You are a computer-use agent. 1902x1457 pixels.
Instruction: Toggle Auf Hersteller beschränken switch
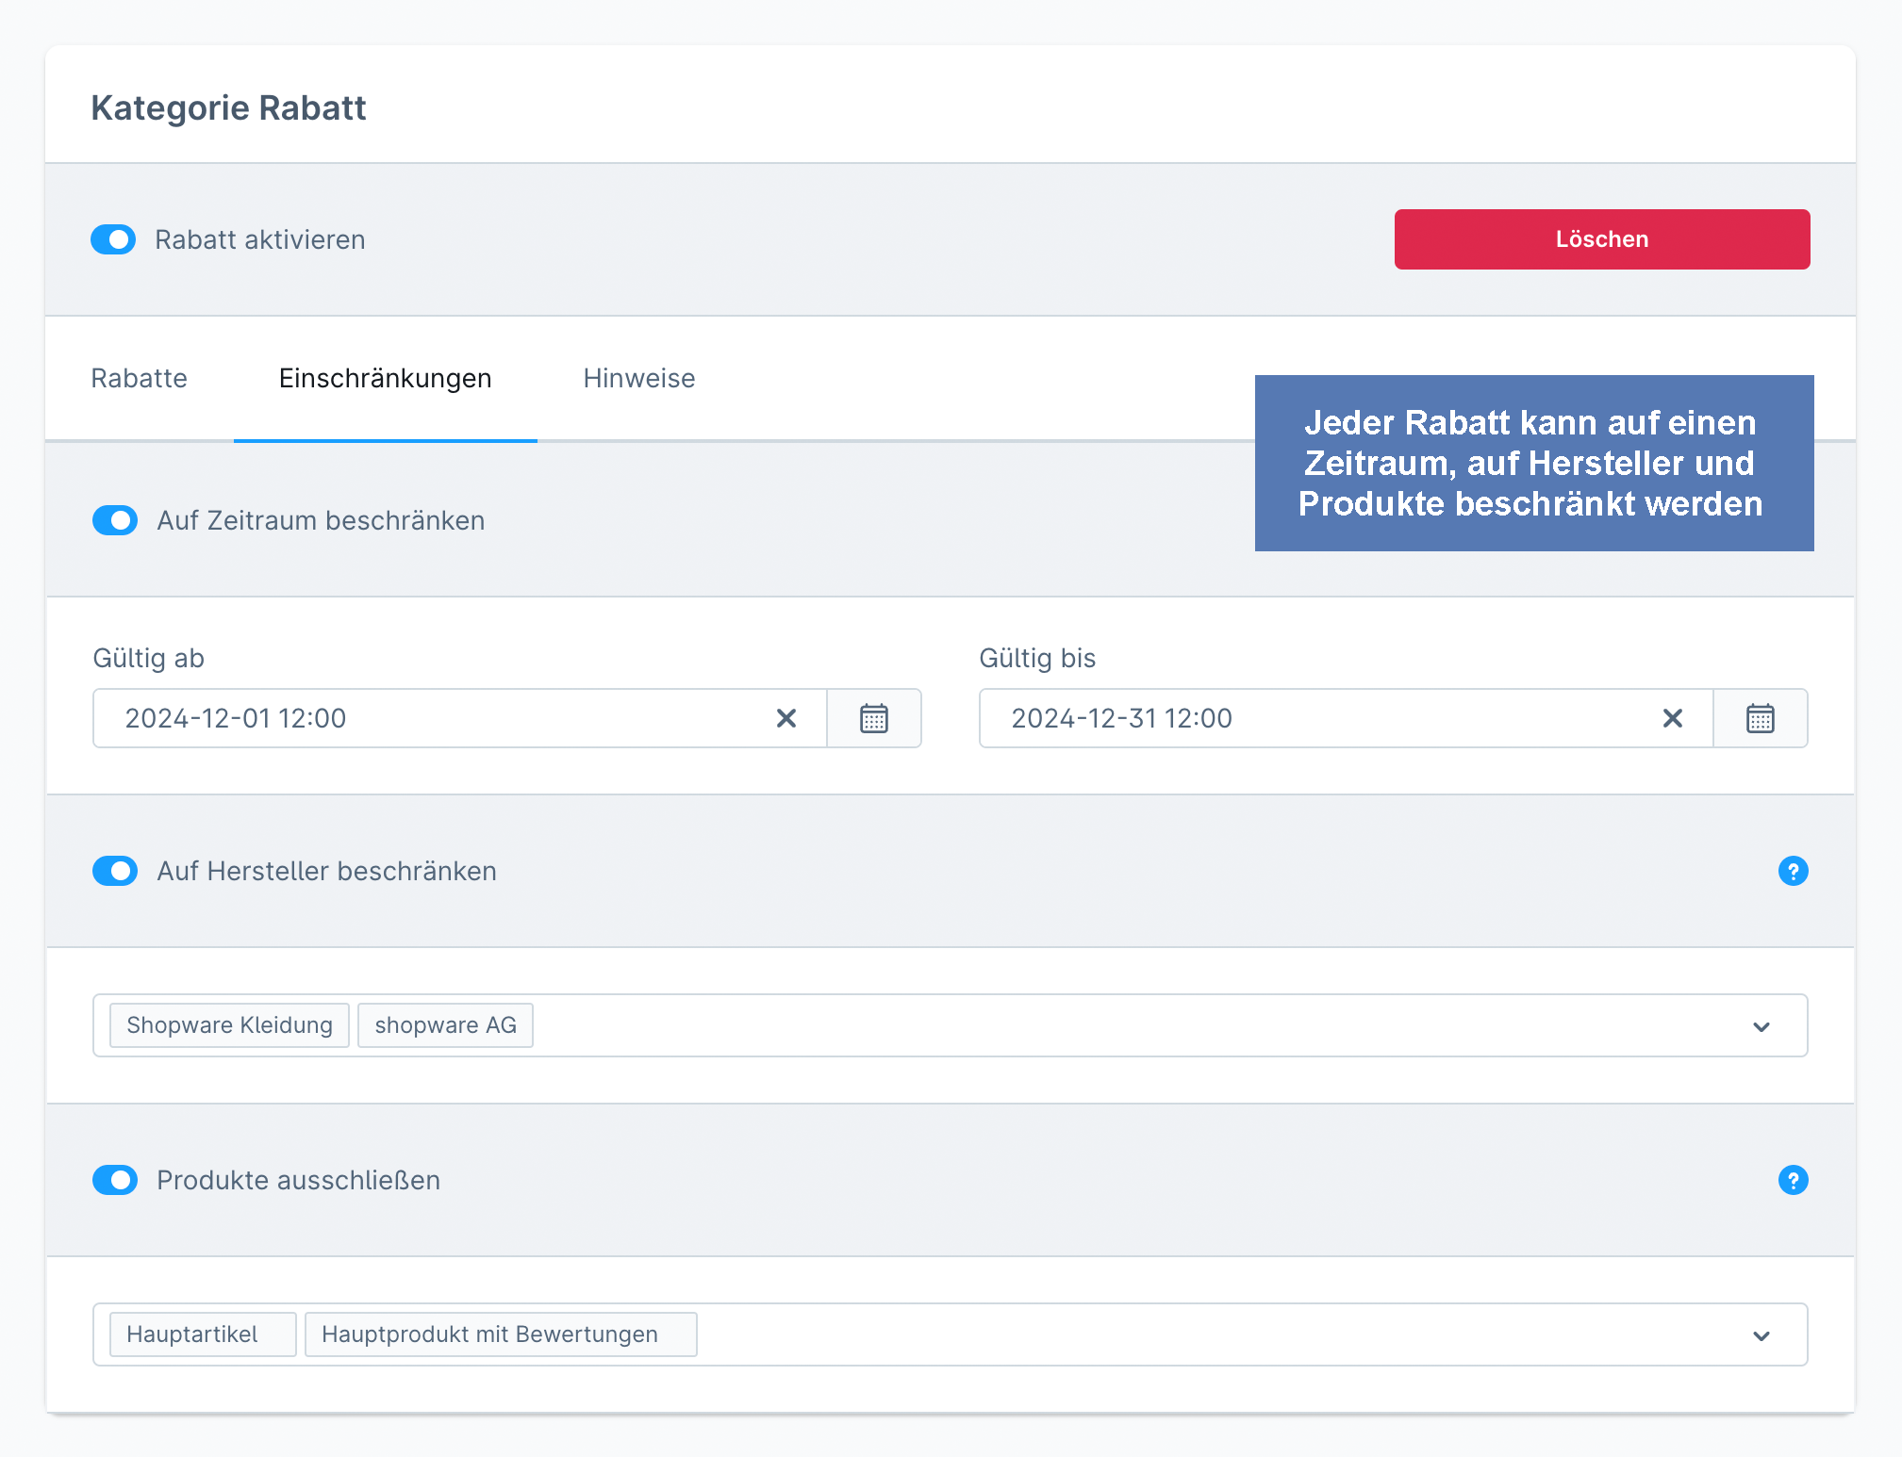pyautogui.click(x=115, y=871)
